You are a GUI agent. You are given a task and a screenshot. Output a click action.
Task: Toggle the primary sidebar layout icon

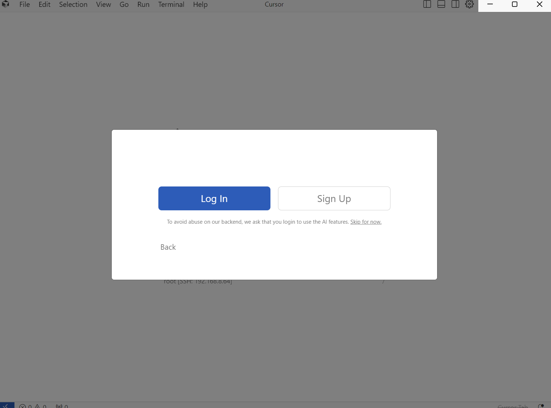[427, 4]
